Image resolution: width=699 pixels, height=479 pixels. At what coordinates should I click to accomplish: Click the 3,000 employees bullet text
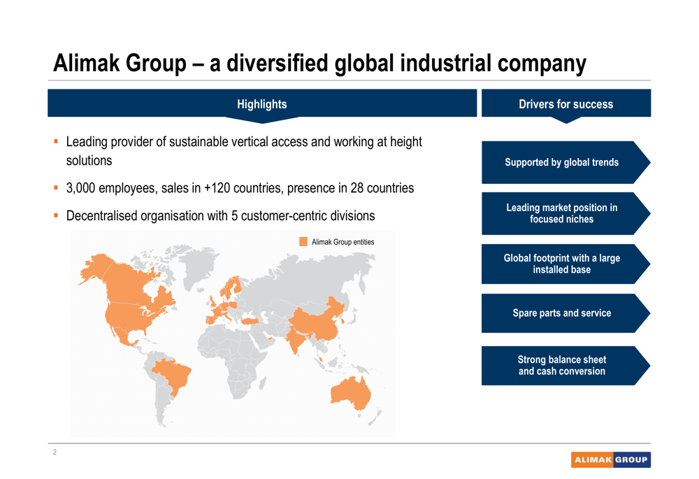[240, 188]
